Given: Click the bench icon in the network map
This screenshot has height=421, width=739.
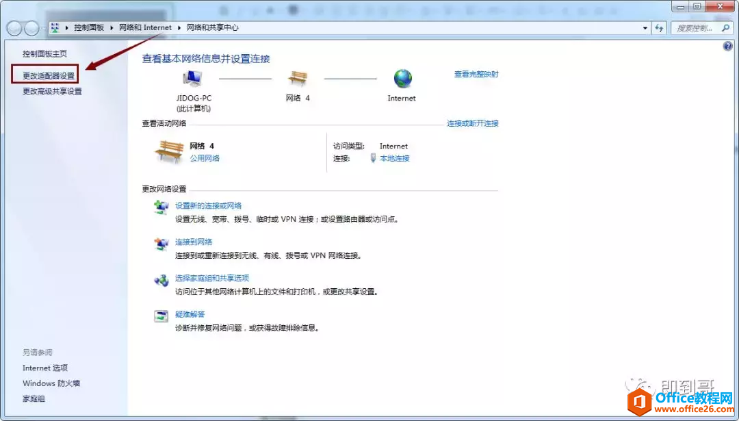Looking at the screenshot, I should point(298,79).
